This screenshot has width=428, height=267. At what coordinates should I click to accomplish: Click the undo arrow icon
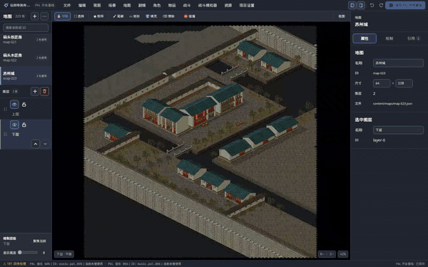(372, 6)
